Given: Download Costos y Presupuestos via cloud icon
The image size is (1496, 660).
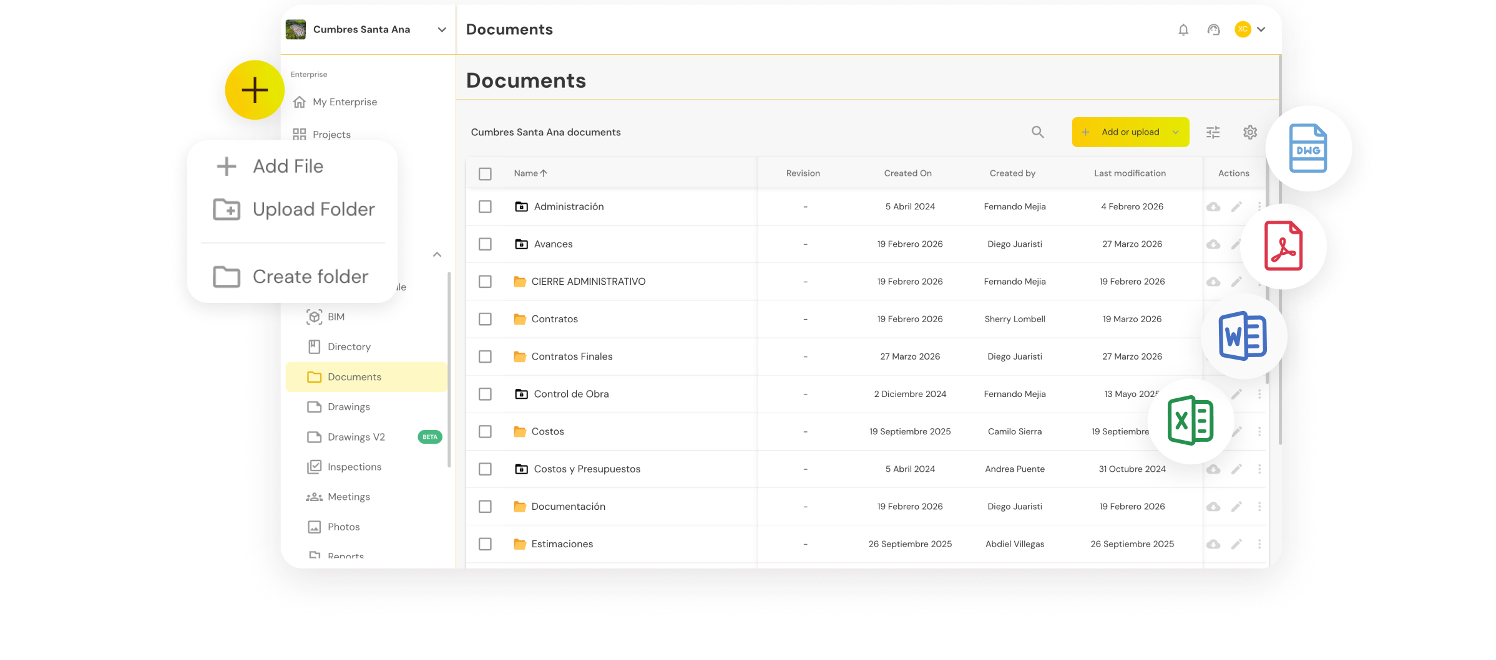Looking at the screenshot, I should coord(1213,469).
